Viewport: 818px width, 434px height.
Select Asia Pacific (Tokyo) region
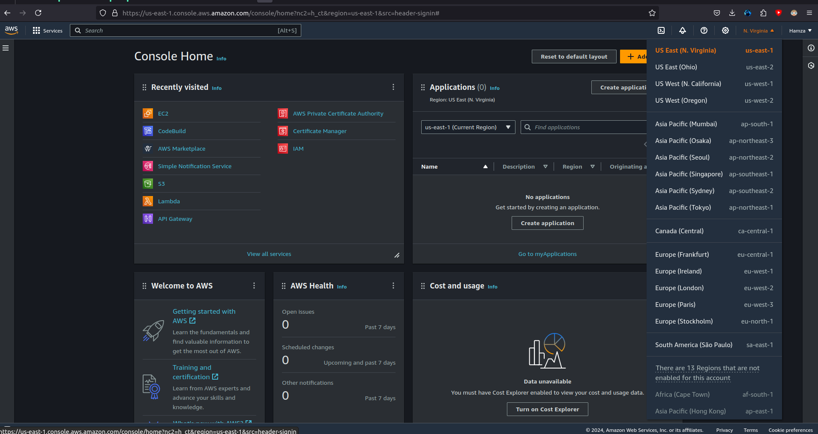[714, 208]
